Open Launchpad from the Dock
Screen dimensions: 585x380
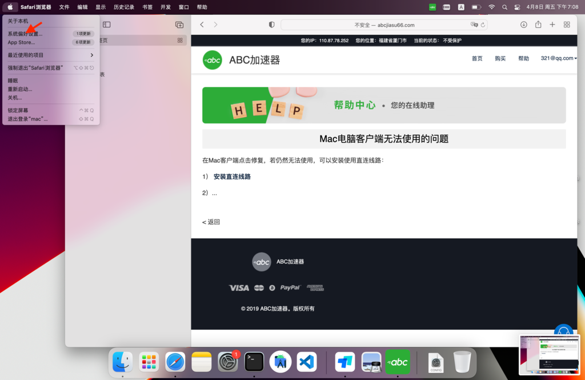[x=149, y=362]
